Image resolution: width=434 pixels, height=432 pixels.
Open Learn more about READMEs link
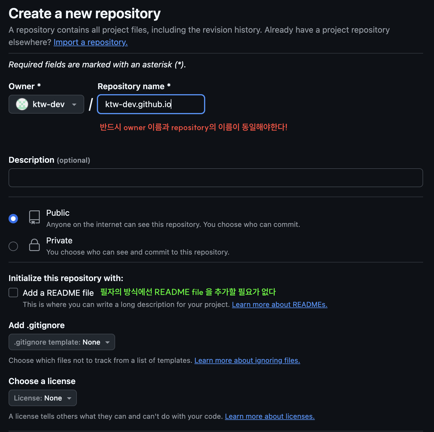coord(280,305)
